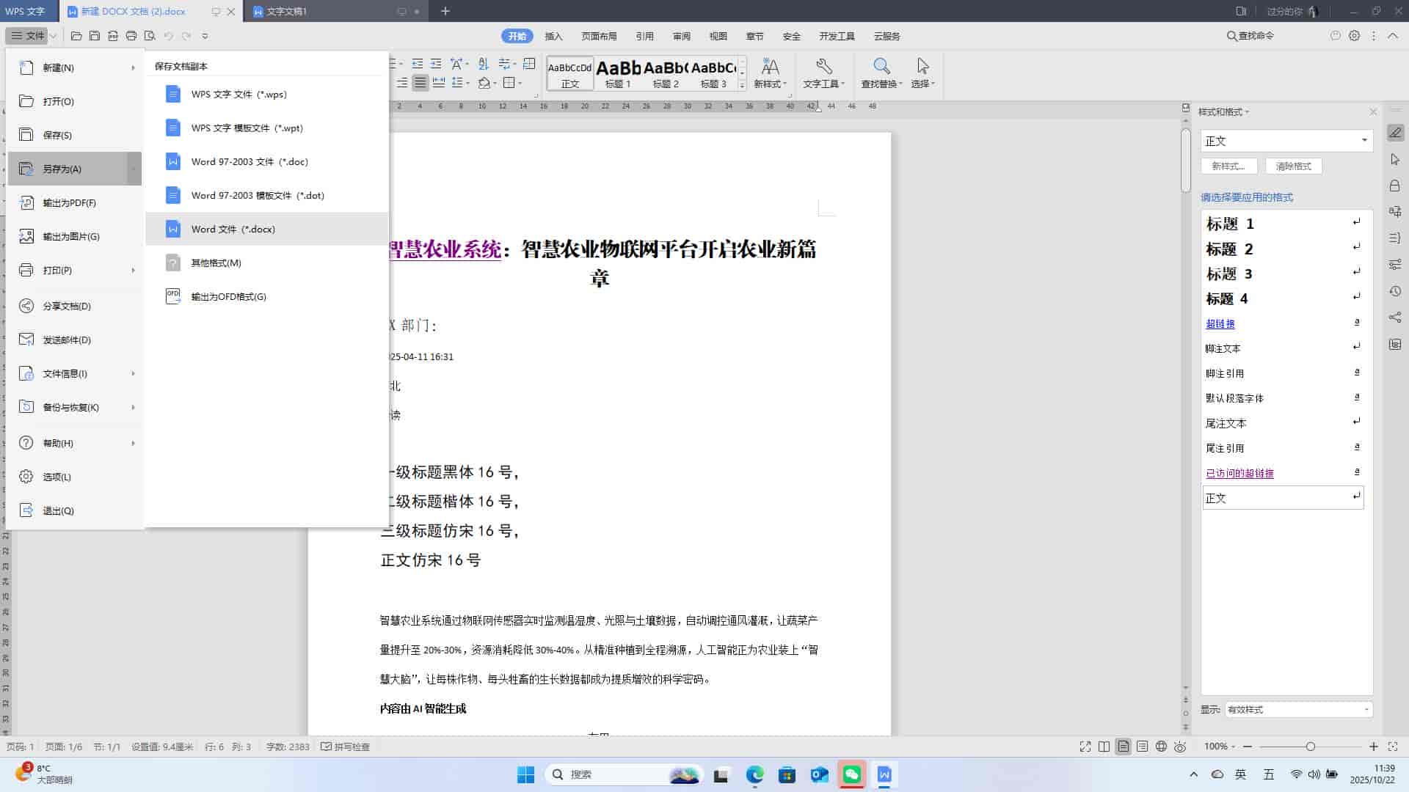Screen dimensions: 1409x792
Task: Switch to page layout view mode
Action: pyautogui.click(x=1124, y=747)
